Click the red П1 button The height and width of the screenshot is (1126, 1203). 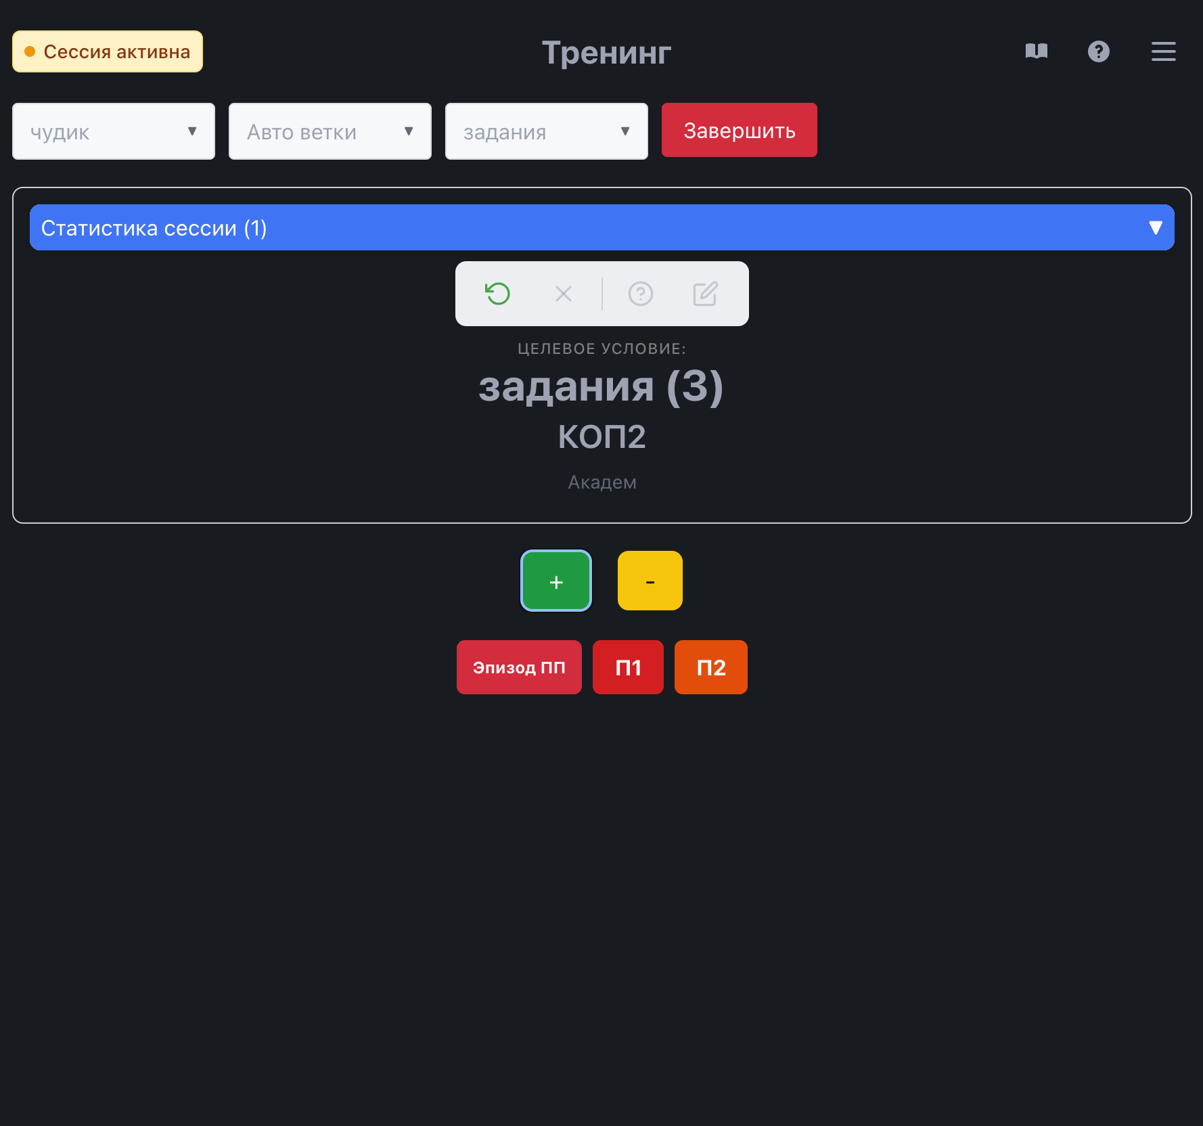click(628, 667)
